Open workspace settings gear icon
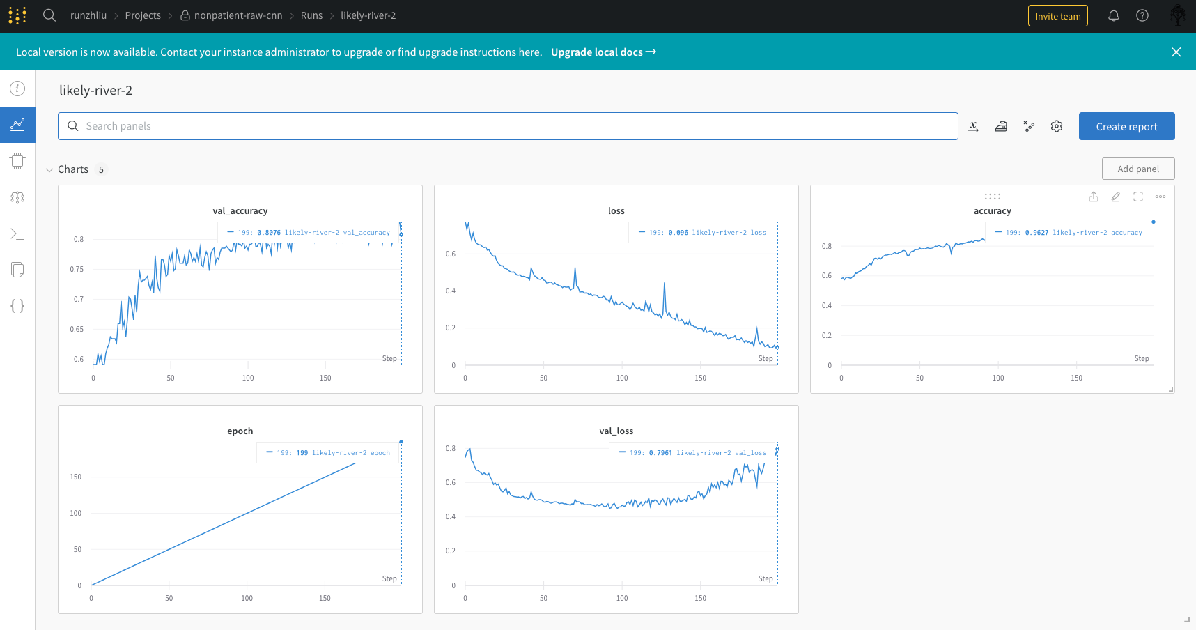Screen dimensions: 1196x630 [x=1057, y=126]
